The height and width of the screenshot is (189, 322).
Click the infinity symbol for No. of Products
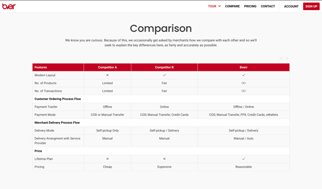tap(244, 83)
